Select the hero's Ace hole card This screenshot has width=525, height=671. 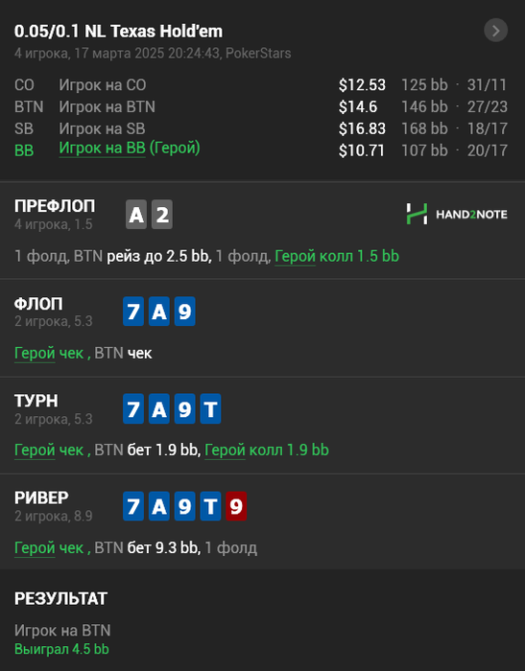pyautogui.click(x=136, y=215)
